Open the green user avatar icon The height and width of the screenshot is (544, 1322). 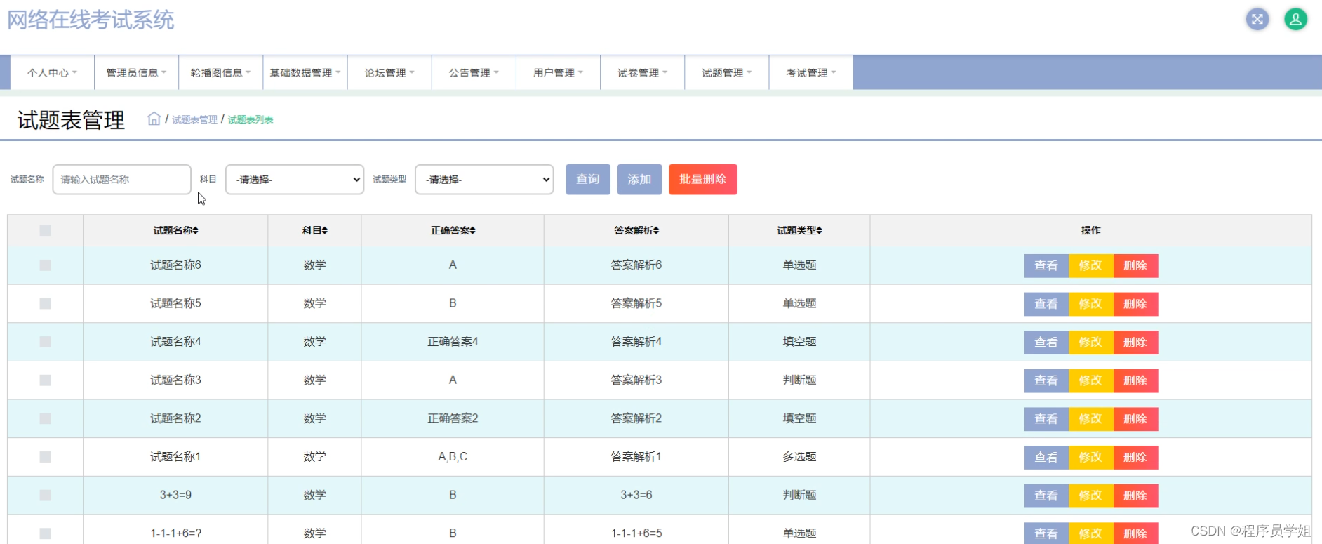(1296, 19)
